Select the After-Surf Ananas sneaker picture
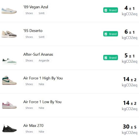Screen dimensions: 139x136 pyautogui.click(x=9, y=61)
